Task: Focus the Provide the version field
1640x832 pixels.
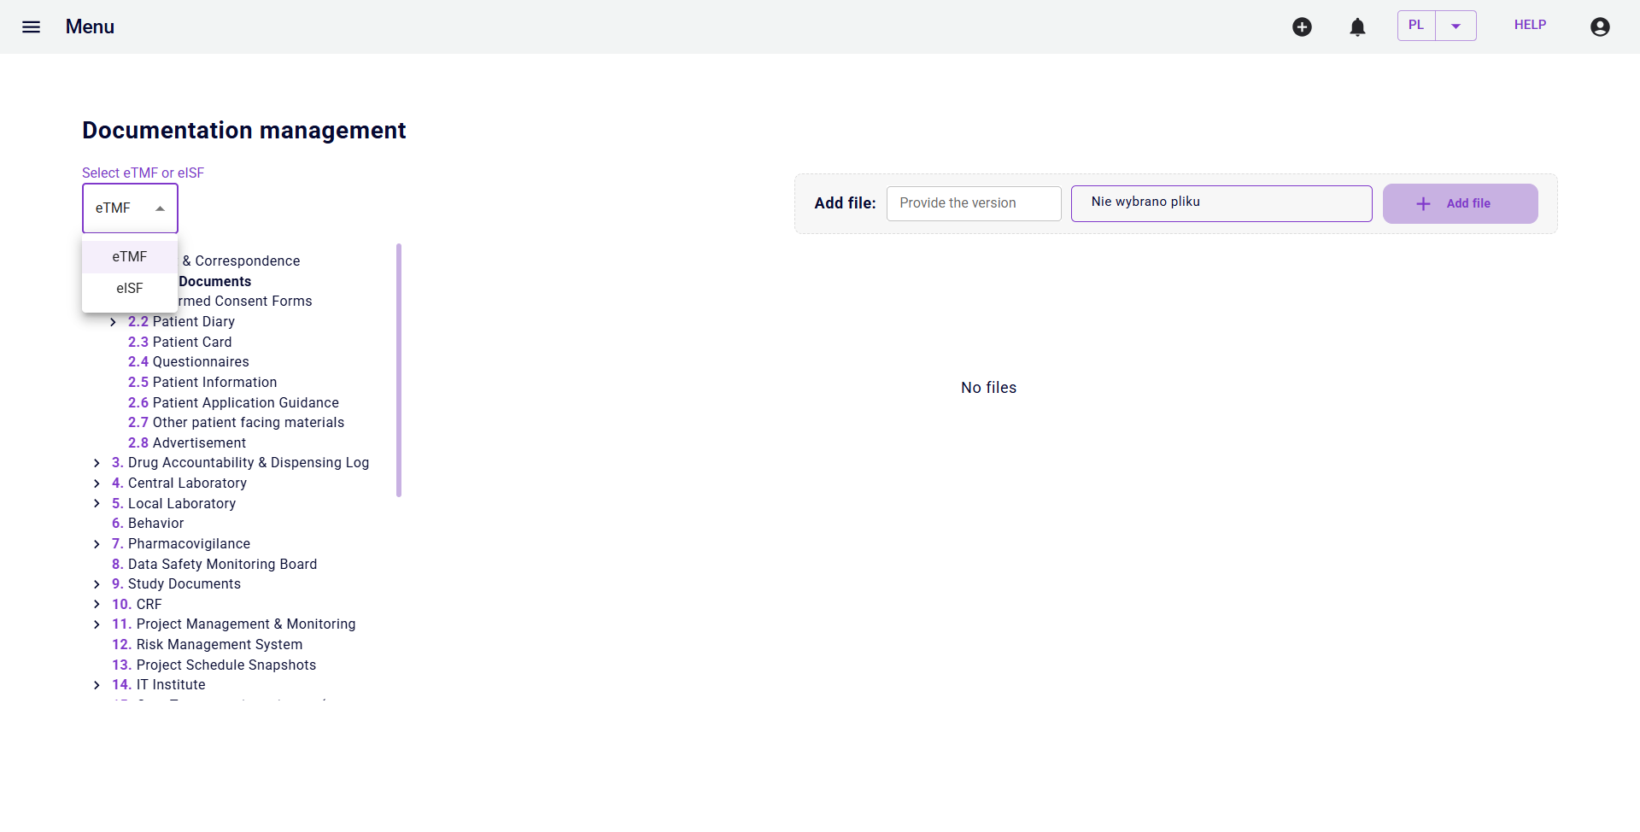Action: (974, 203)
